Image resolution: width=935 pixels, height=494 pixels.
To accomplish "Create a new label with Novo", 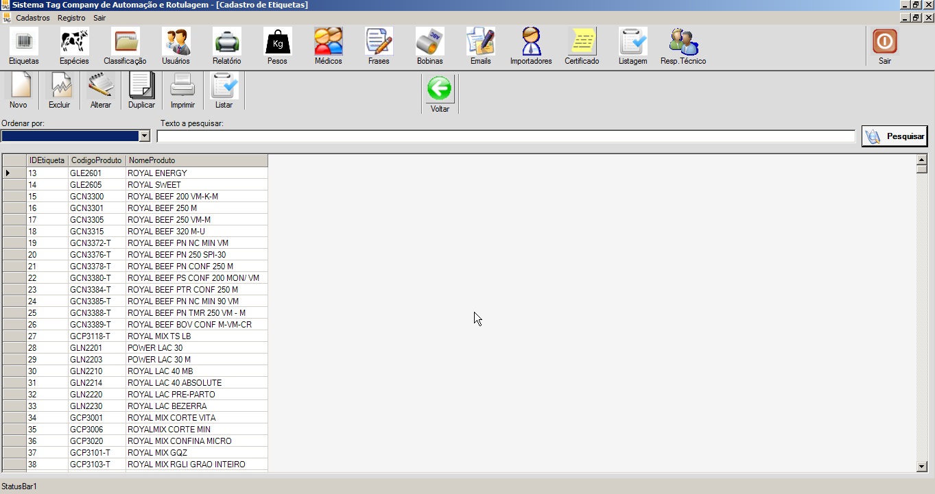I will point(19,86).
